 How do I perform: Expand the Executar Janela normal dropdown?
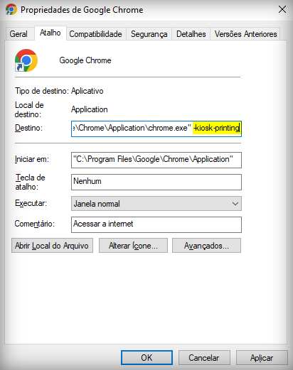click(x=156, y=203)
